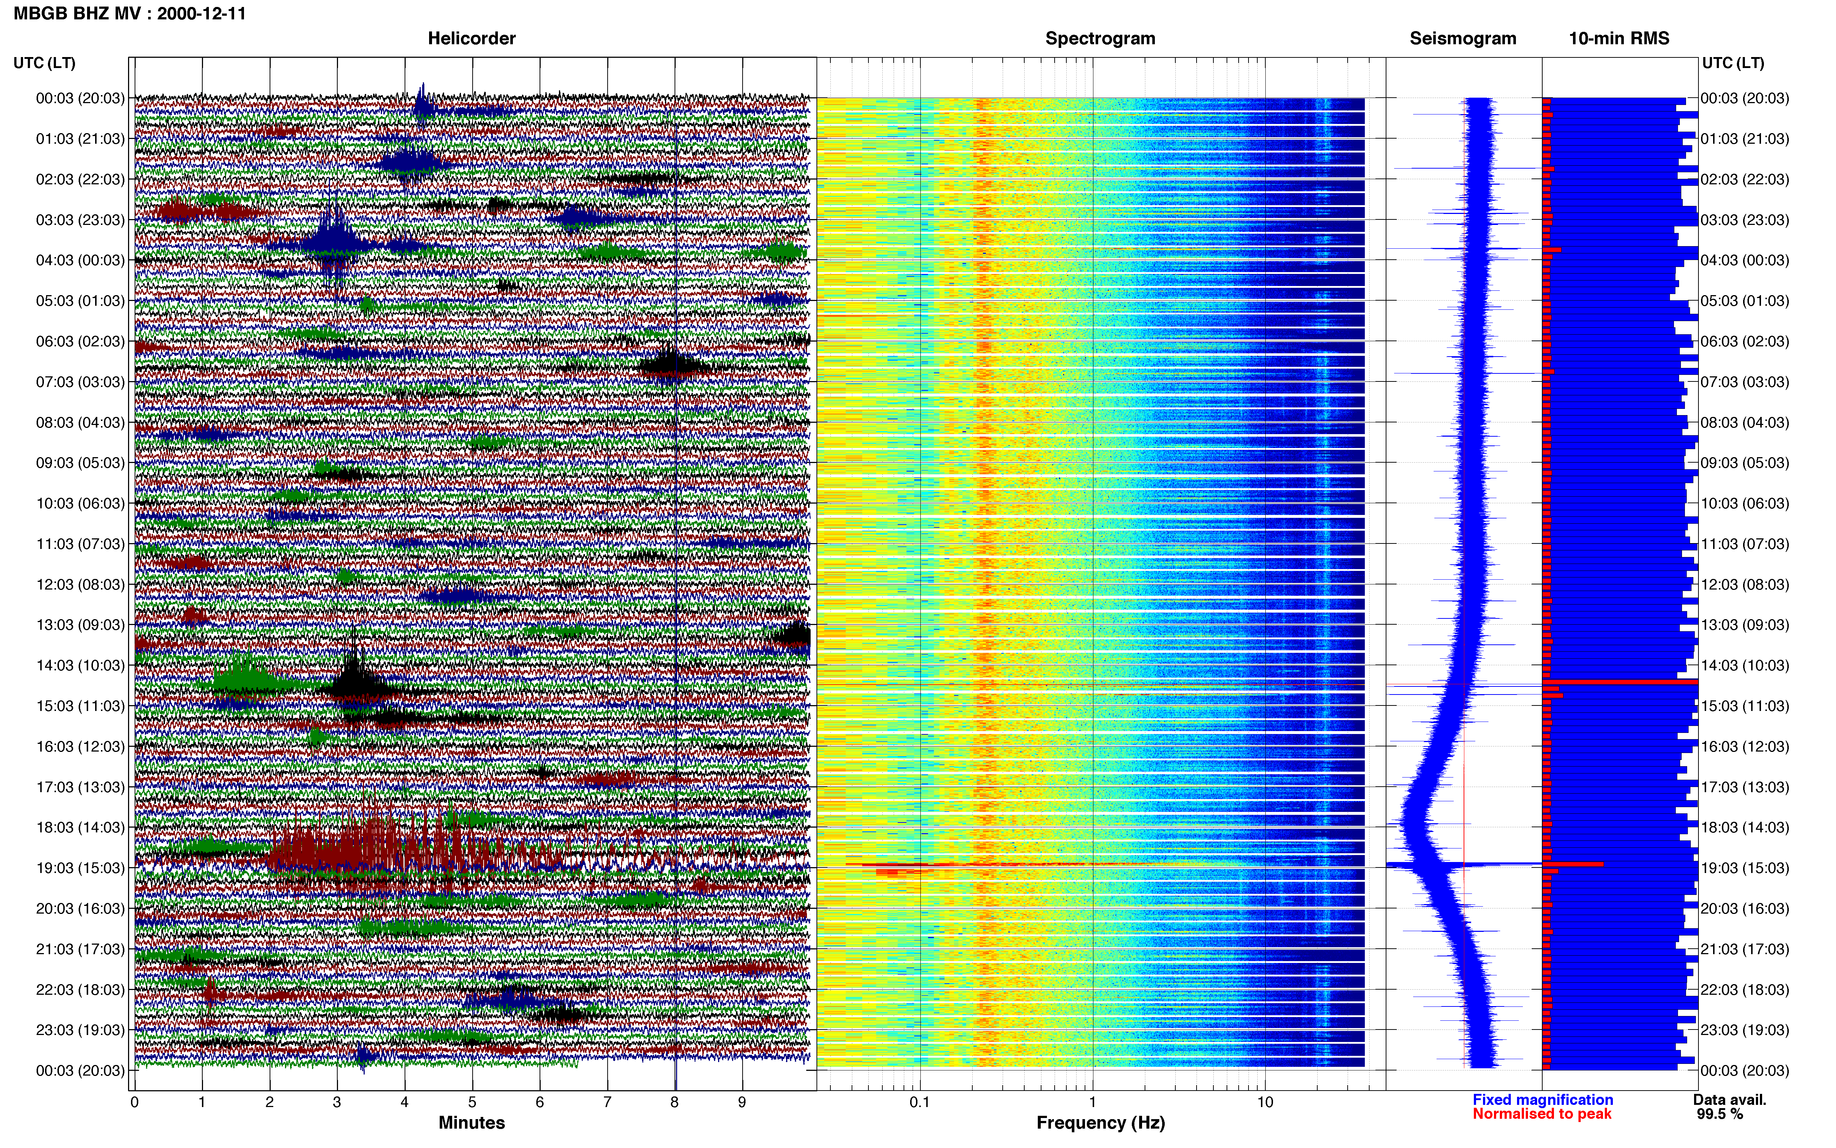The height and width of the screenshot is (1148, 1836).
Task: Click the left time label '09:03 (05:03)'
Action: point(80,463)
